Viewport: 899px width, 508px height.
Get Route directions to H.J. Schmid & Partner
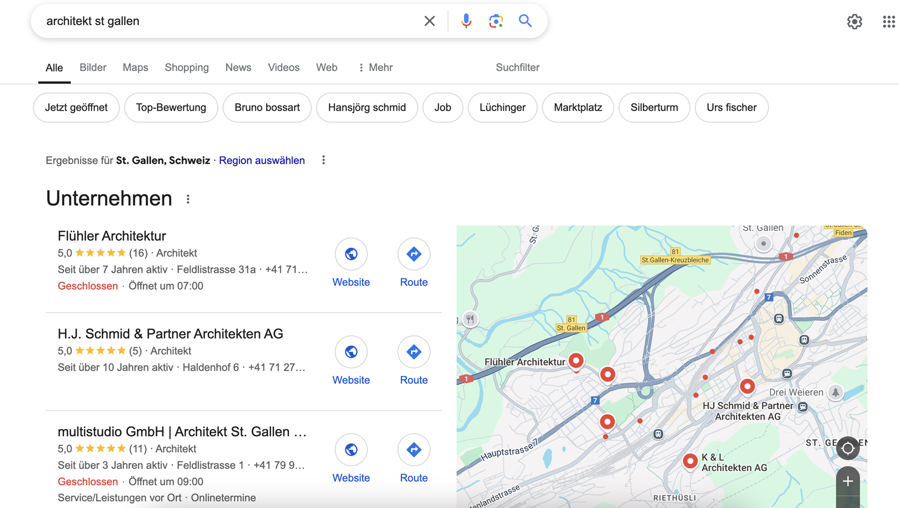click(x=414, y=352)
